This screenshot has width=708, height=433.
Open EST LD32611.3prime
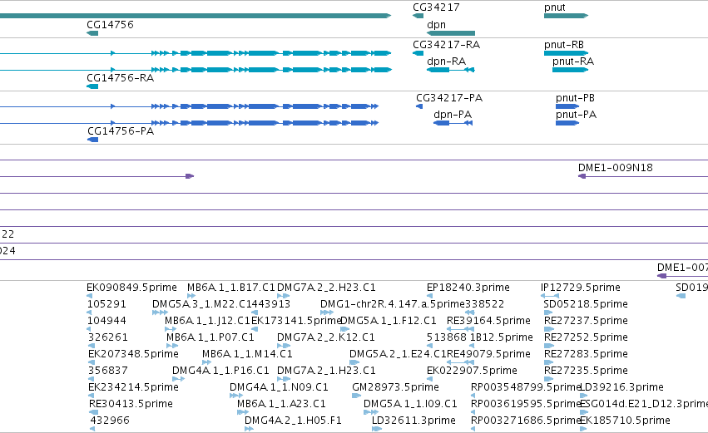pyautogui.click(x=413, y=421)
